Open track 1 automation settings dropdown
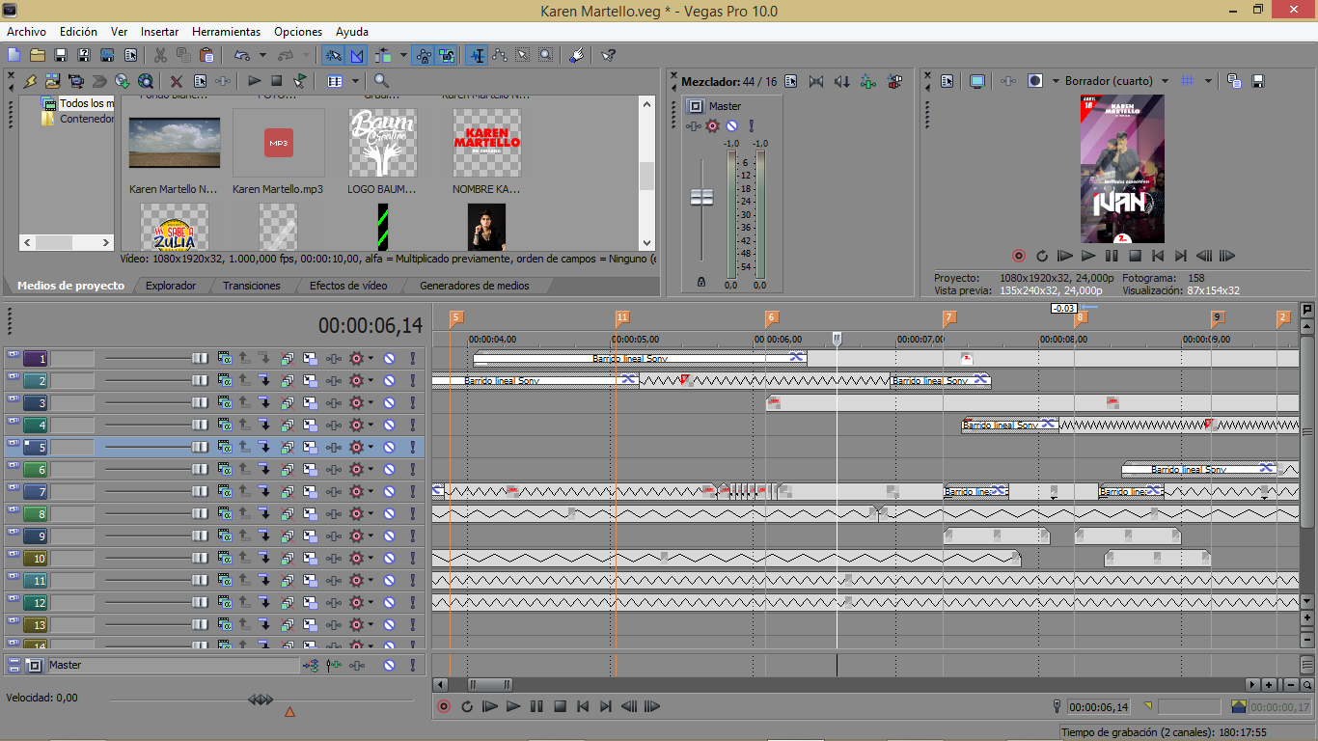The width and height of the screenshot is (1318, 741). click(371, 358)
